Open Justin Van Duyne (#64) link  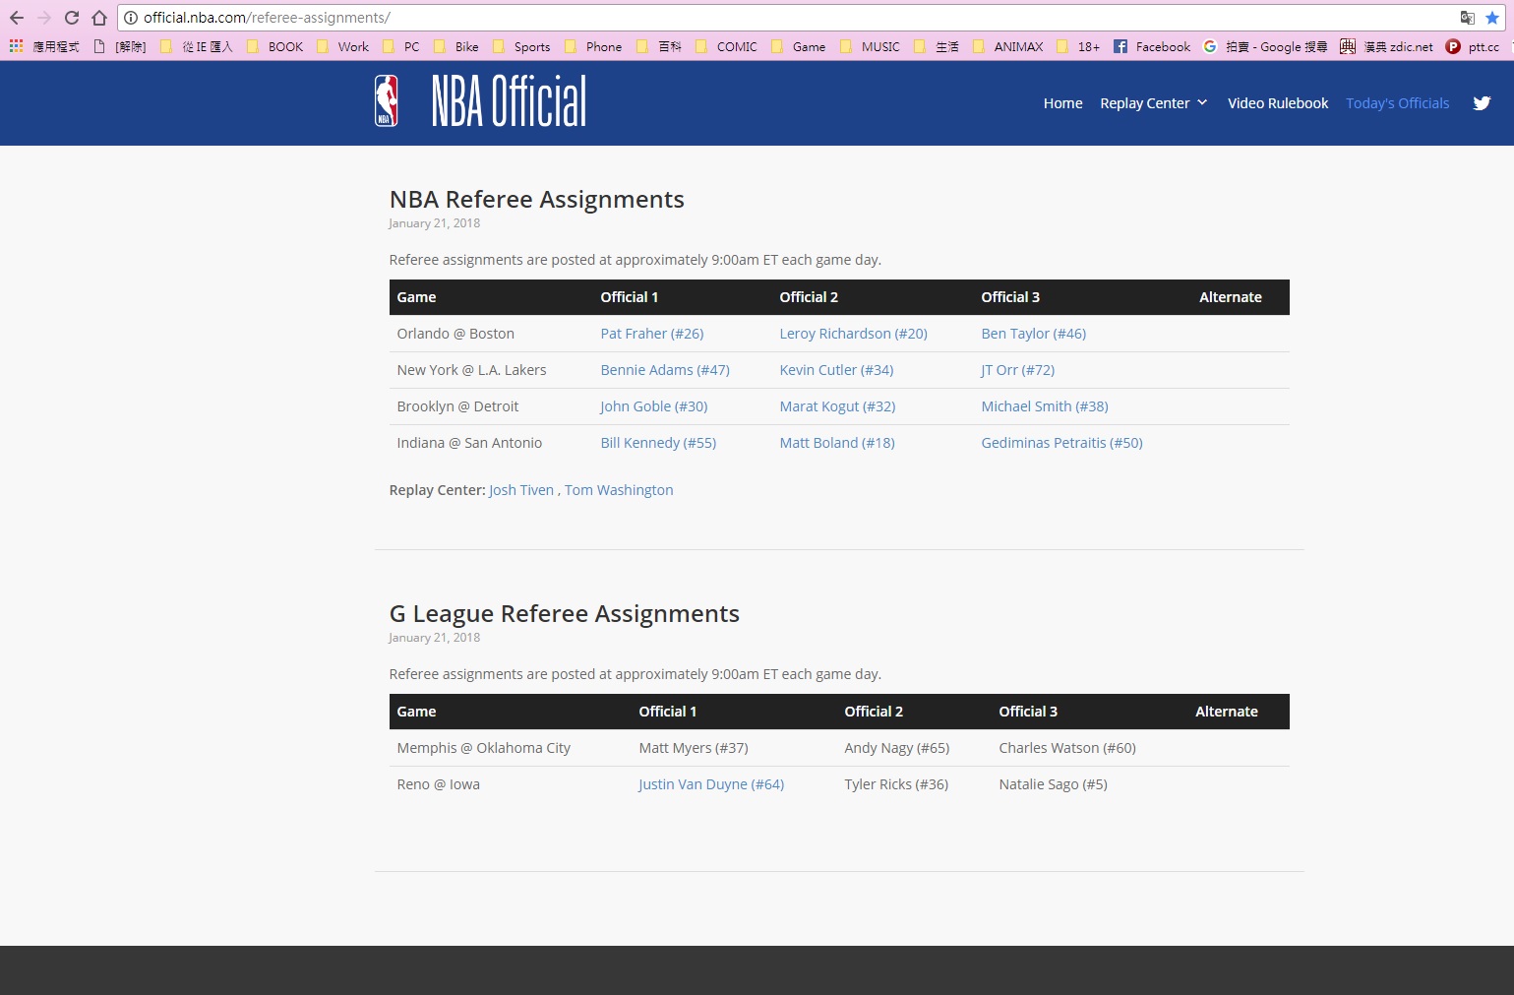[711, 784]
